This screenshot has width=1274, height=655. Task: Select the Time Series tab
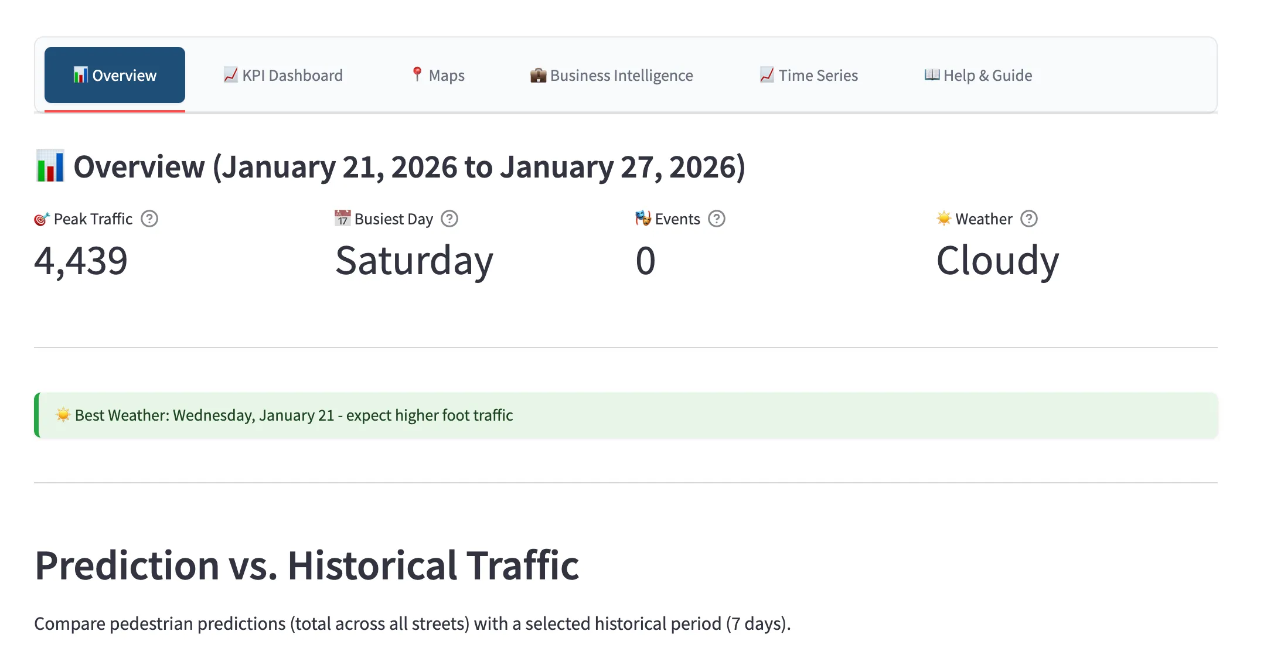(809, 76)
